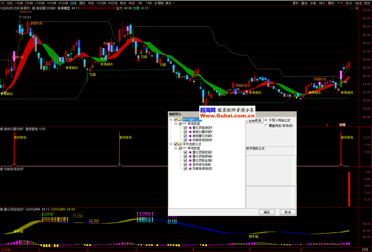372x252 pixels.
Task: Switch to the 分时 period tab
Action: pos(10,3)
